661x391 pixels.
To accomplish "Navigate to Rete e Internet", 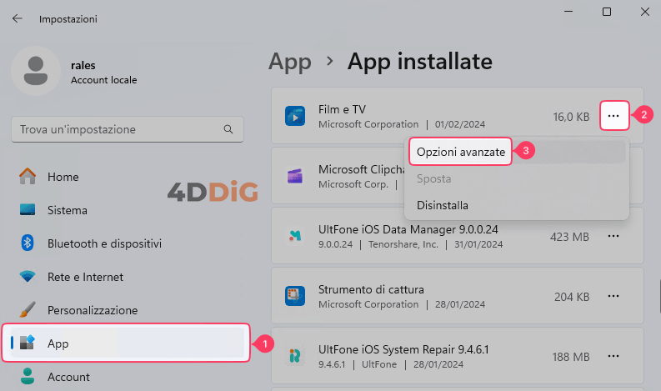I will 85,277.
